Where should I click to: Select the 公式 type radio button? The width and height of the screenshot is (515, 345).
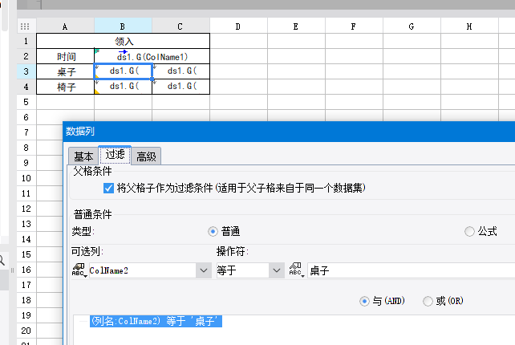pos(469,232)
